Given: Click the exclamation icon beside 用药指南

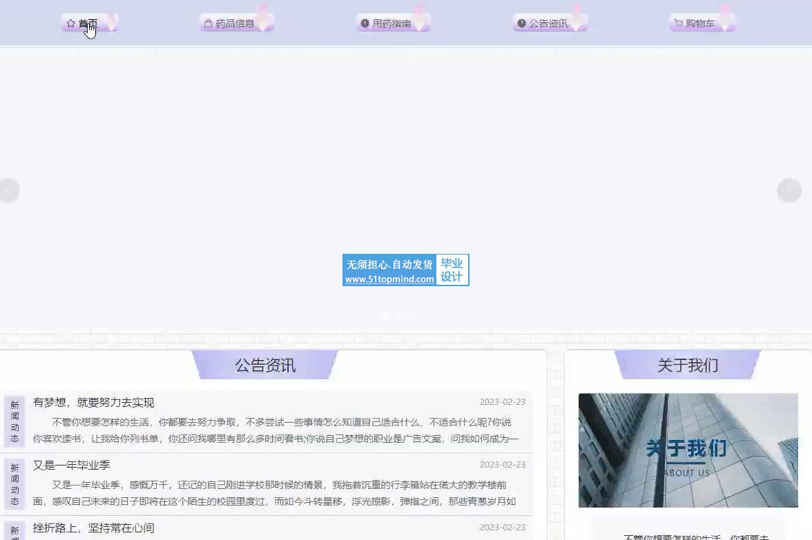Looking at the screenshot, I should pos(365,23).
